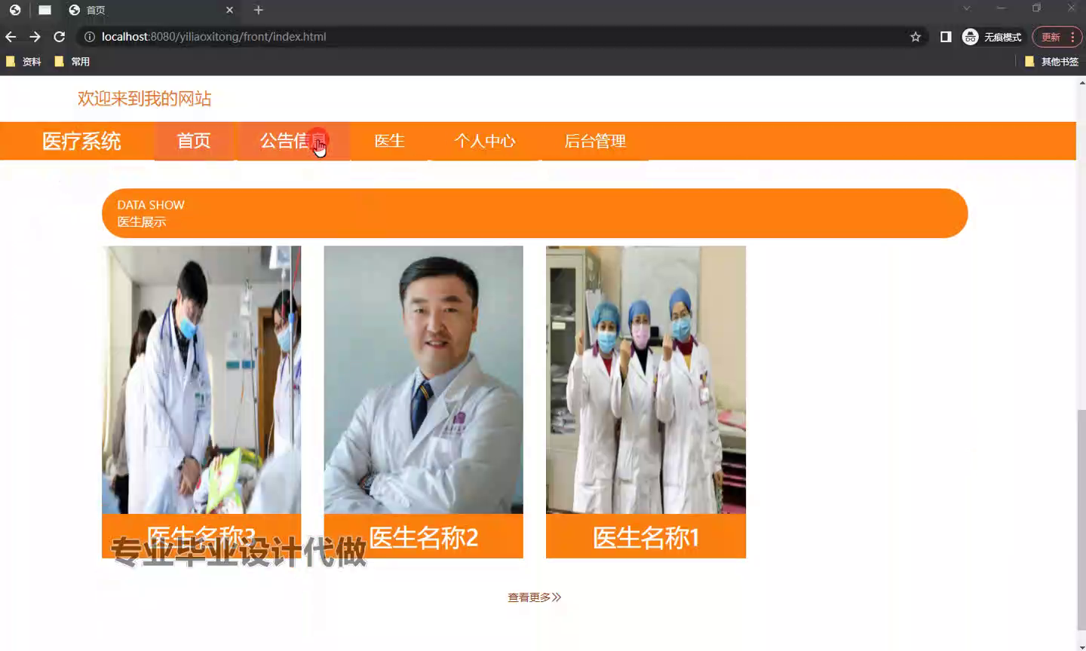Open a new tab with plus button

pos(259,10)
